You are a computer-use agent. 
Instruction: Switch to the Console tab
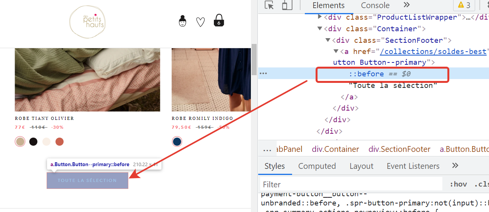[x=375, y=5]
